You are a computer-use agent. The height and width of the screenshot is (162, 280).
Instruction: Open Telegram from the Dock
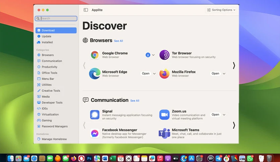coord(219,158)
